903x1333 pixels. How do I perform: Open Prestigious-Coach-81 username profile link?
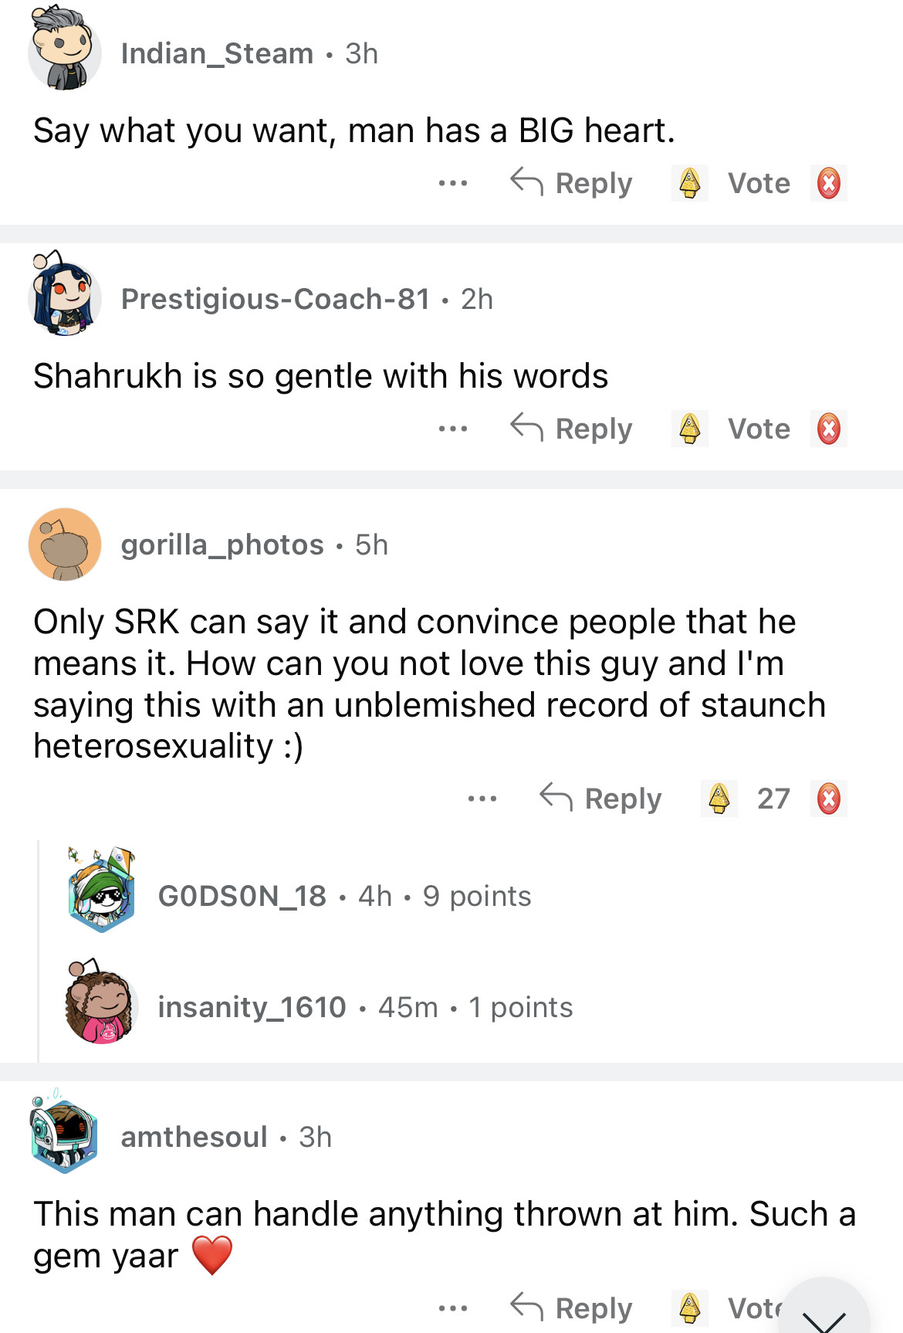point(276,299)
